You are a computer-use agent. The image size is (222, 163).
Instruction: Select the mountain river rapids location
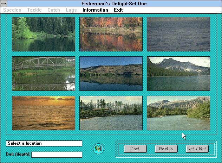[178, 113]
